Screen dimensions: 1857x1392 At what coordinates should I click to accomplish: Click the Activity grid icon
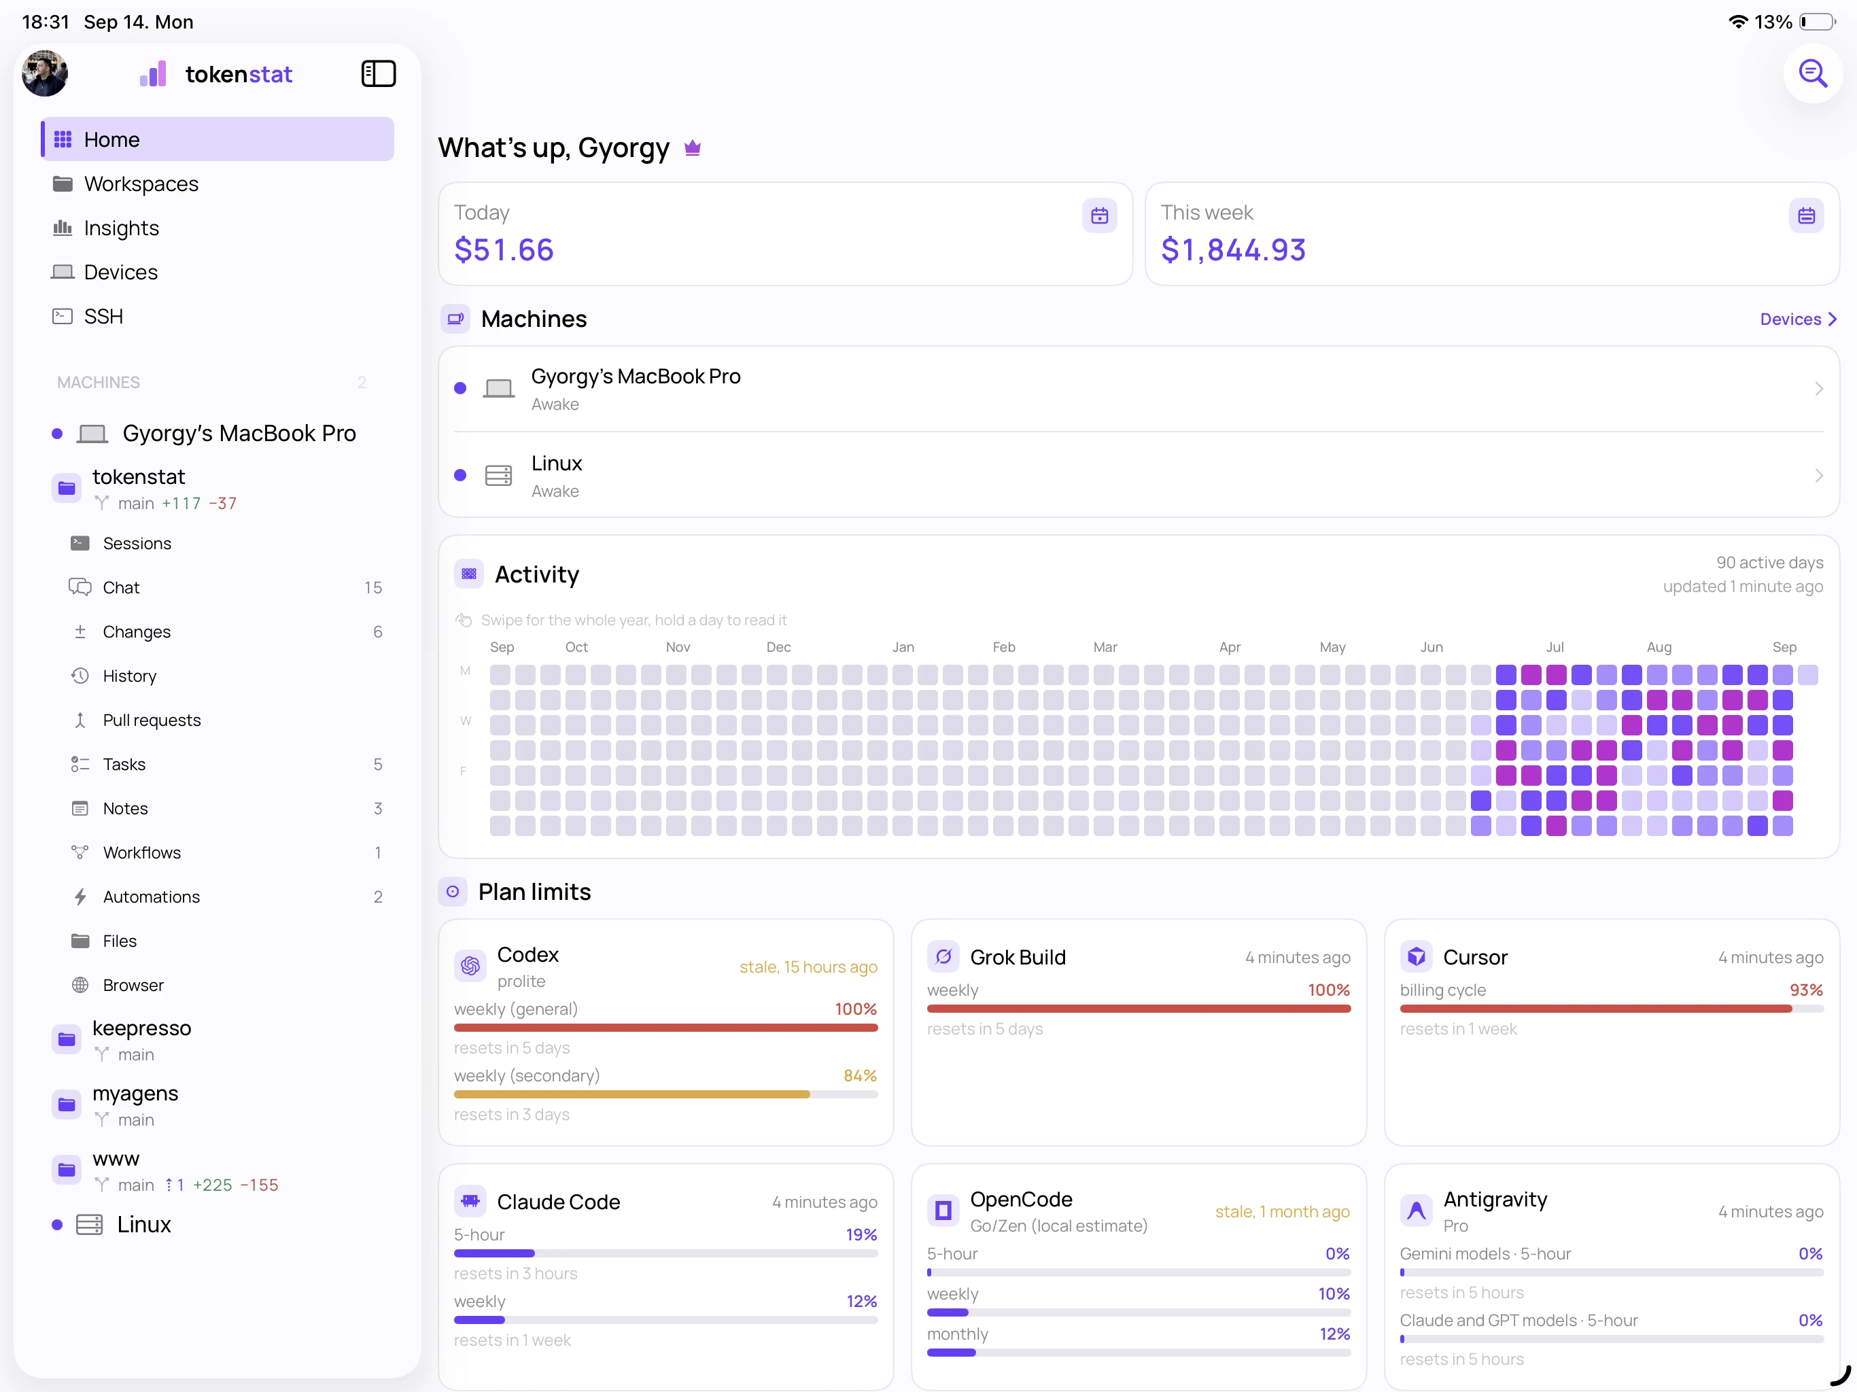coord(469,574)
